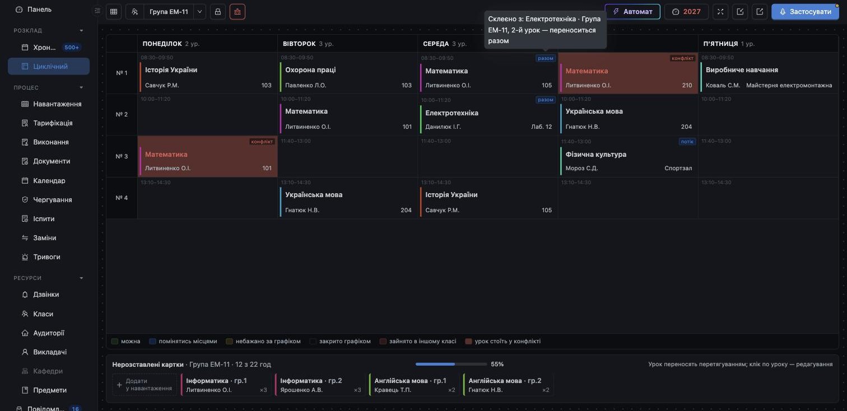Pick the Інформатика гр.1 unplaced card

click(226, 385)
